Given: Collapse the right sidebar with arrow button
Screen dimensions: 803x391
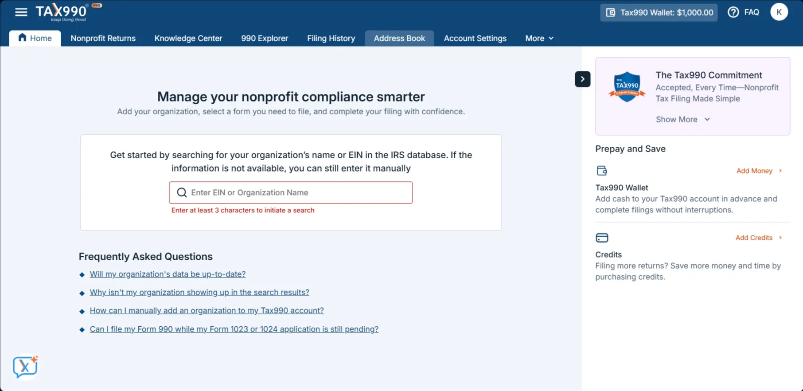Looking at the screenshot, I should [582, 79].
